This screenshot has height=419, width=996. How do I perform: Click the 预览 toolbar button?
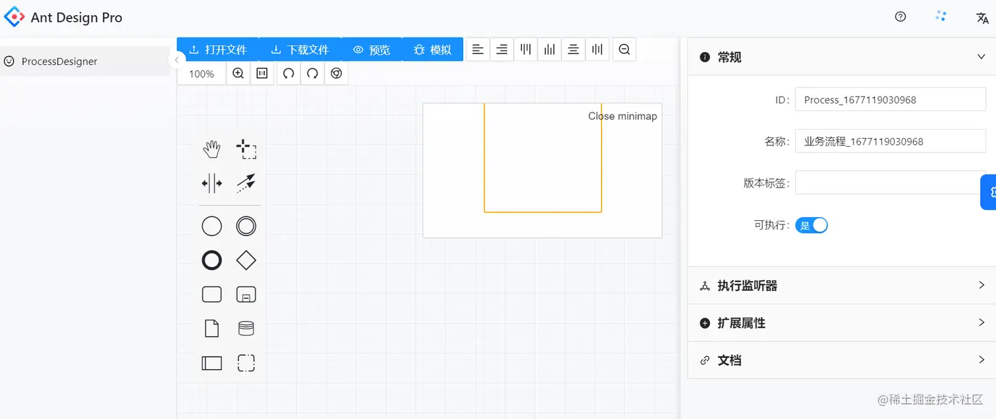tap(372, 49)
